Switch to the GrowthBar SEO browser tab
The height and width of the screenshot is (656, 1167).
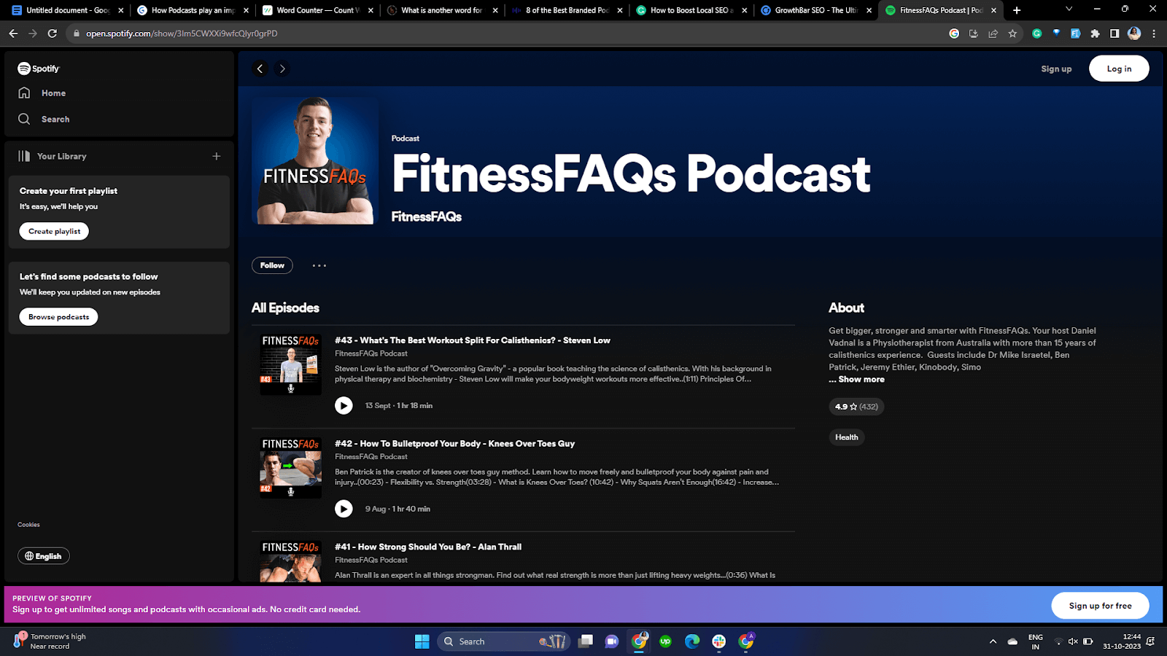[815, 10]
